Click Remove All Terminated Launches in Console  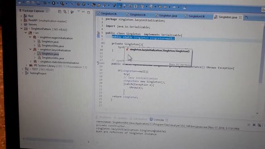tap(260, 125)
